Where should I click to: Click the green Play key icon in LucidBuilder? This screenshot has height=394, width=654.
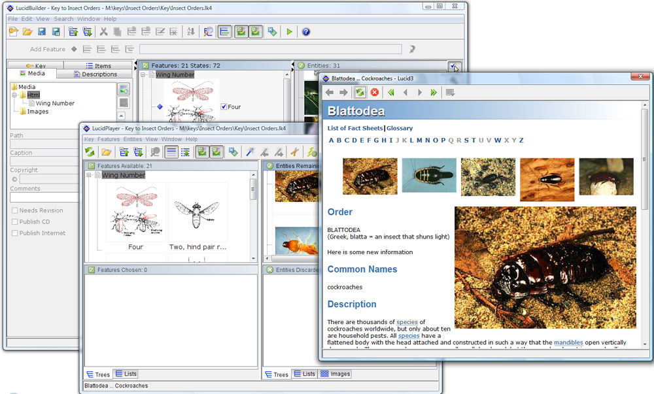290,31
